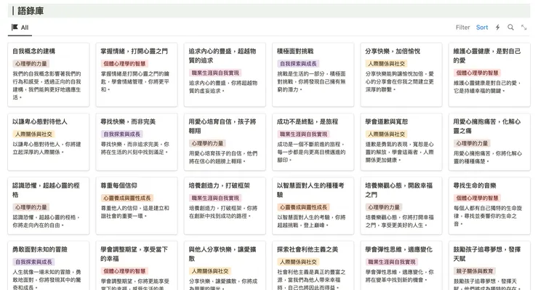Click the flag icon on All tab
The height and width of the screenshot is (290, 538).
(15, 27)
